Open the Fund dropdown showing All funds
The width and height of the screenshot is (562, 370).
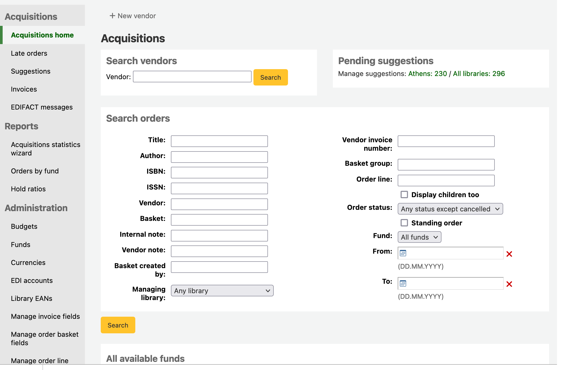click(419, 237)
